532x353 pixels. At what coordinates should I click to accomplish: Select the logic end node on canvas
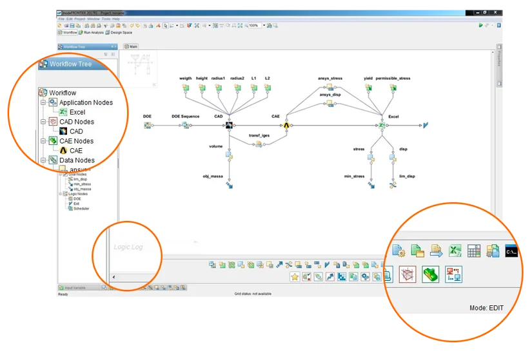(x=426, y=125)
